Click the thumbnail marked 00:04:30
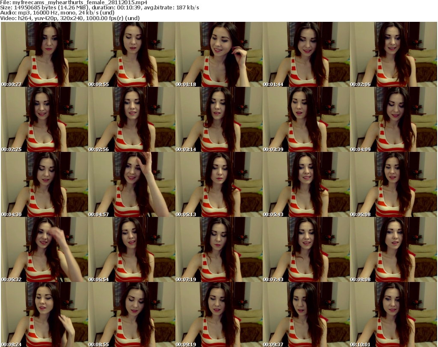438x347 pixels. [44, 185]
